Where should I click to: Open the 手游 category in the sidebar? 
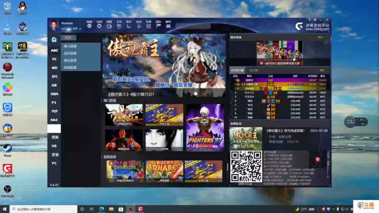point(54,155)
